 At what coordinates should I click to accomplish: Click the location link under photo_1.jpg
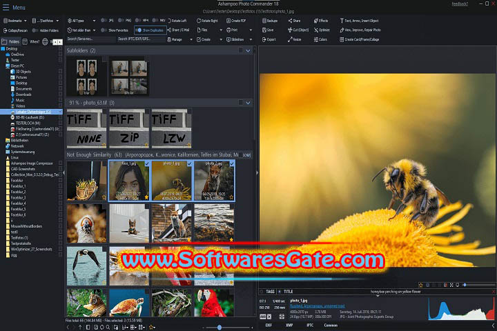click(318, 306)
